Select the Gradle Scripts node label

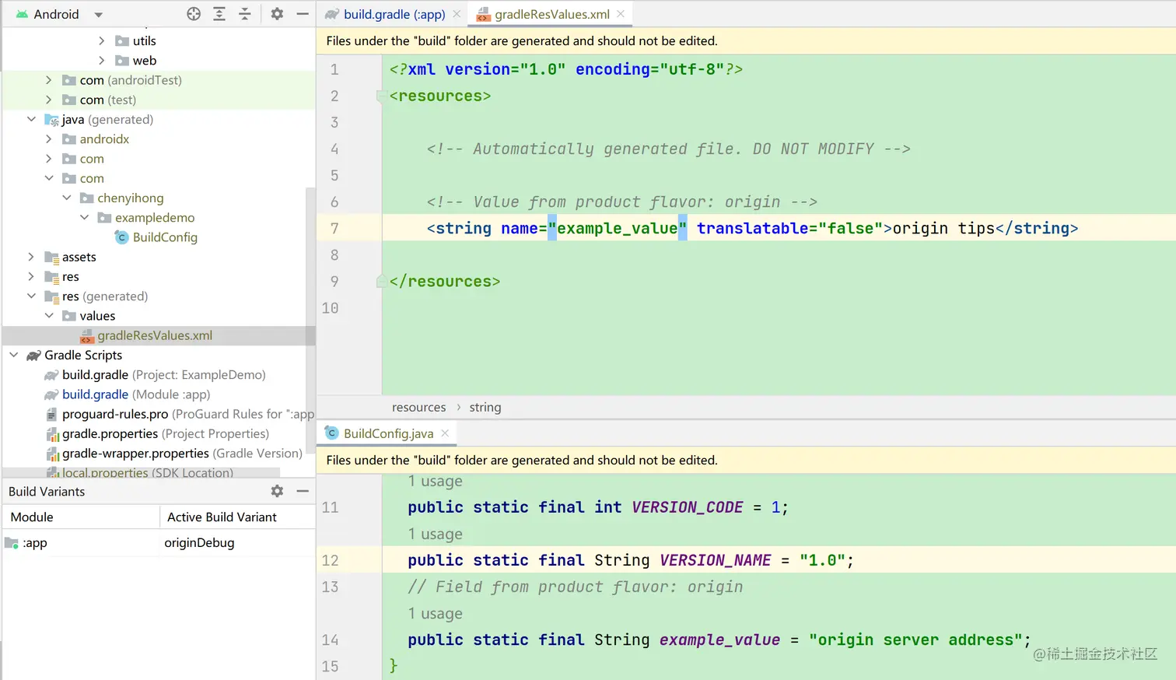click(x=83, y=355)
